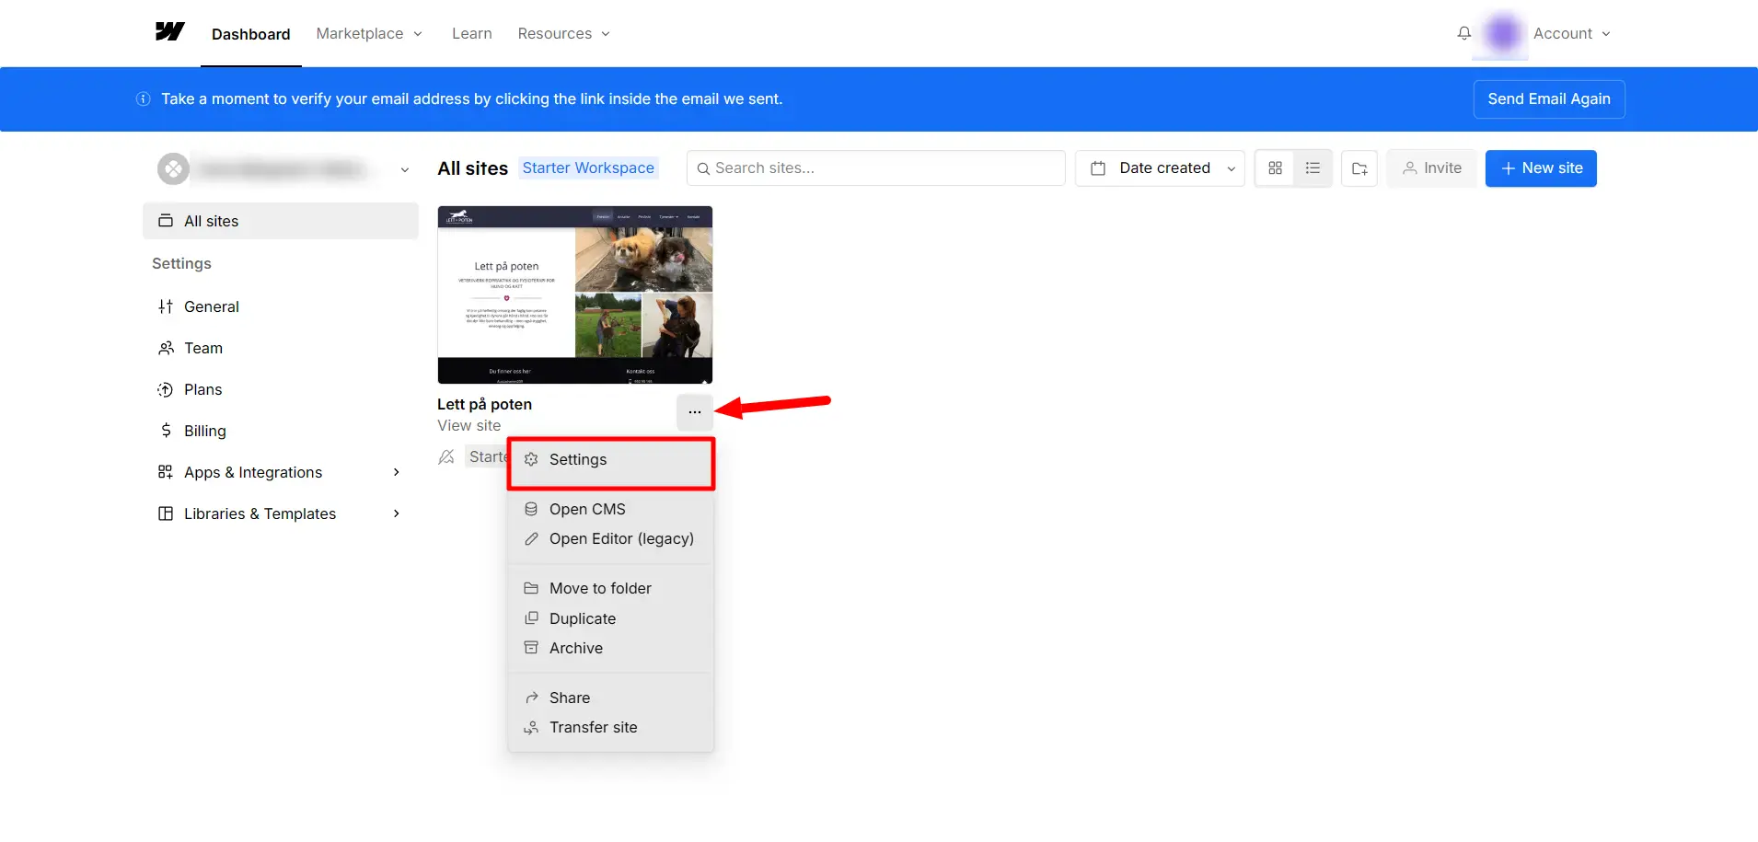Viewport: 1758px width, 842px height.
Task: Click the New site button
Action: coord(1541,168)
